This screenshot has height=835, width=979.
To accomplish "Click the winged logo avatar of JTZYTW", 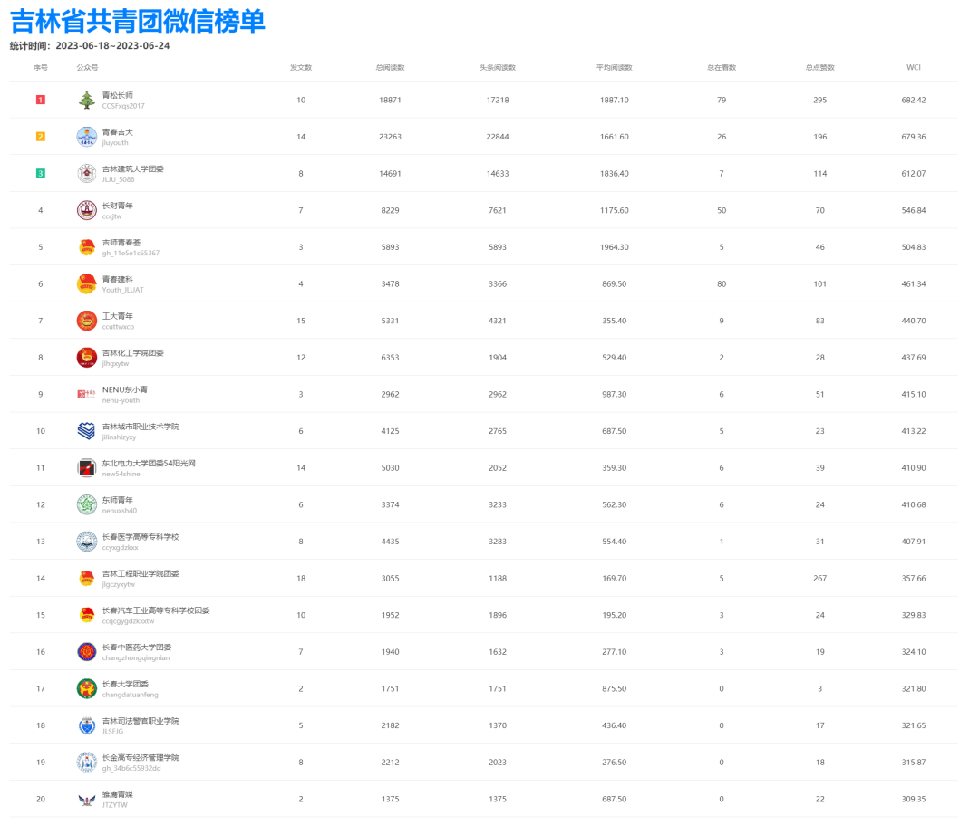I will pyautogui.click(x=87, y=799).
